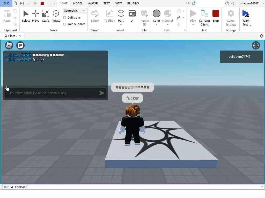Stop the running test
265x198 pixels.
point(216,16)
